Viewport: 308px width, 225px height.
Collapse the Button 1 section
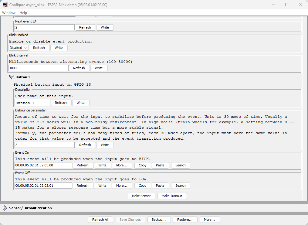(x=11, y=77)
